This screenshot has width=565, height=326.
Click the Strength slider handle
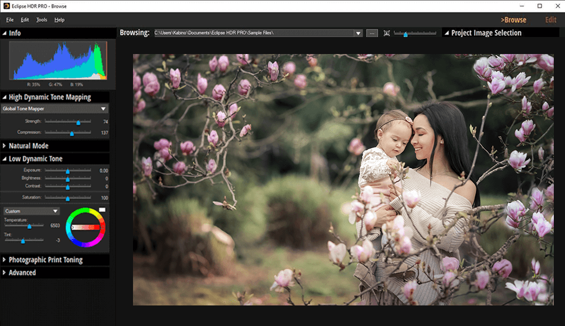[78, 122]
